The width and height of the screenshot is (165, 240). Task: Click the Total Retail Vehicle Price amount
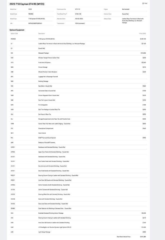click(x=143, y=236)
